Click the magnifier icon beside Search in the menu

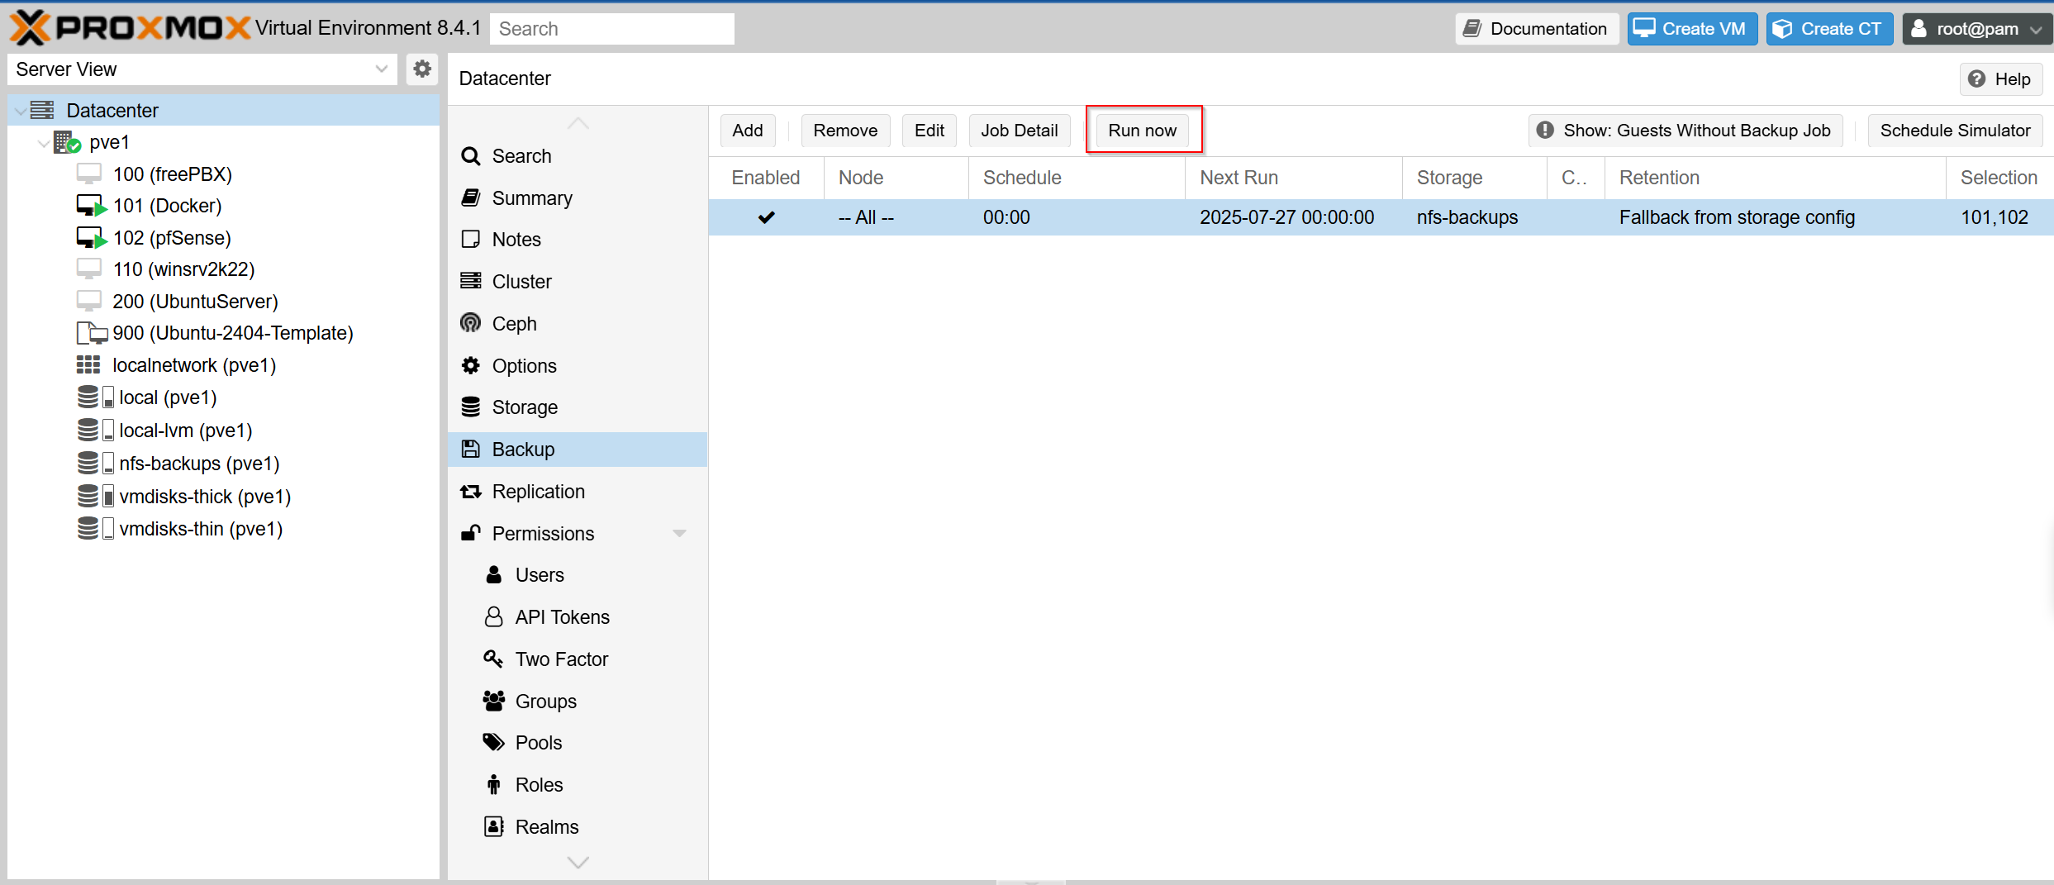tap(471, 156)
